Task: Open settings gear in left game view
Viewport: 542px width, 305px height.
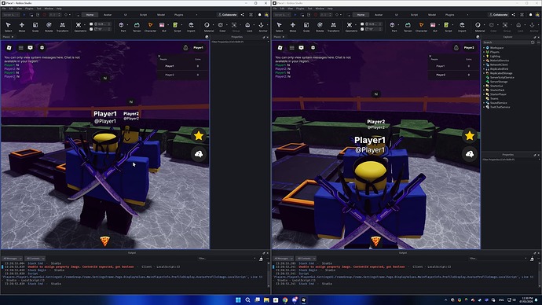Action: (x=42, y=48)
